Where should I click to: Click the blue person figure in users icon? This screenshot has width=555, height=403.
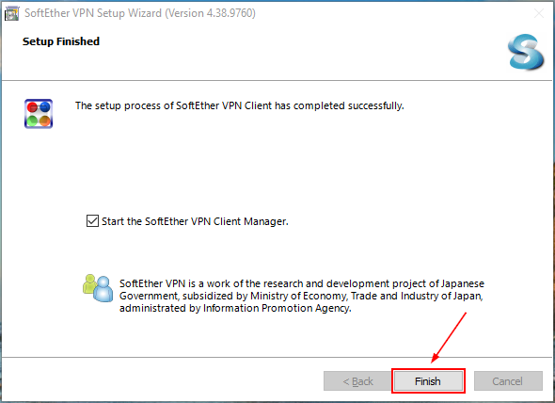pyautogui.click(x=103, y=289)
